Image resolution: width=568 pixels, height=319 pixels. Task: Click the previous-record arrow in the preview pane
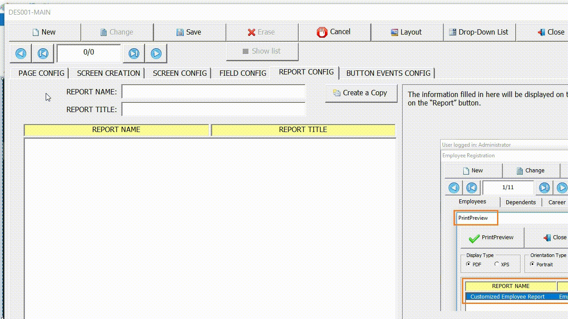pyautogui.click(x=454, y=187)
